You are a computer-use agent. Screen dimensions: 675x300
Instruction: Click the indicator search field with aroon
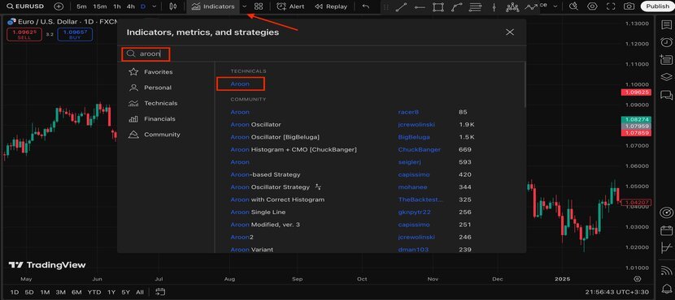(x=322, y=54)
